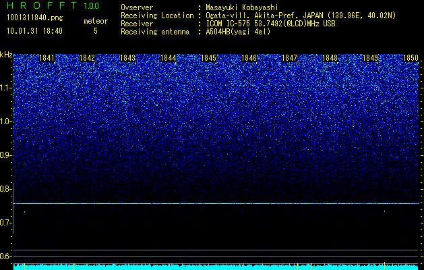Select the file name 1001311840.png
Viewport: 424px width, 270px height.
coord(35,18)
